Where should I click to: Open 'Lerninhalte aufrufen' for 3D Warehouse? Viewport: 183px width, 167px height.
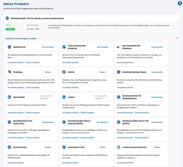[x=16, y=163]
